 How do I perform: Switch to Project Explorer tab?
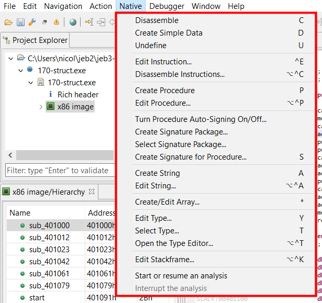pos(35,40)
